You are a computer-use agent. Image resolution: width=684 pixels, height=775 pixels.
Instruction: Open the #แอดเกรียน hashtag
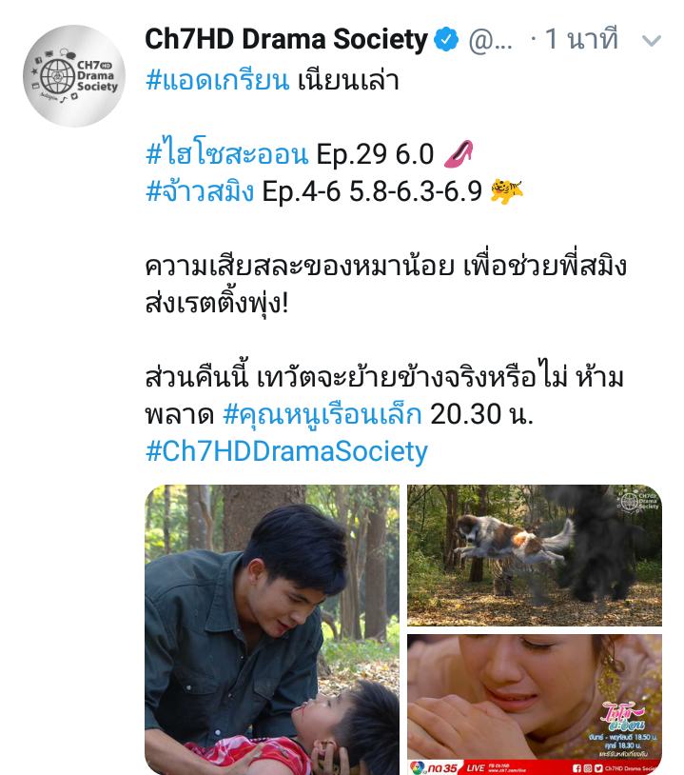[x=217, y=80]
